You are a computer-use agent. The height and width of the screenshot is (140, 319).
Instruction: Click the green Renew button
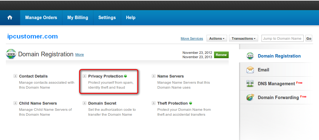(221, 55)
